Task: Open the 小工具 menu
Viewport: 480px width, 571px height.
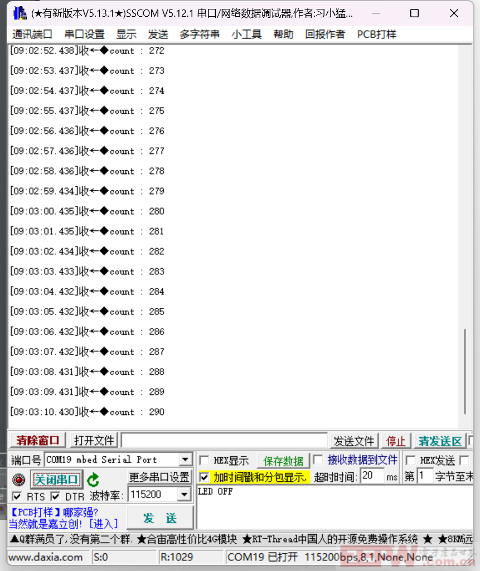Action: (x=246, y=34)
